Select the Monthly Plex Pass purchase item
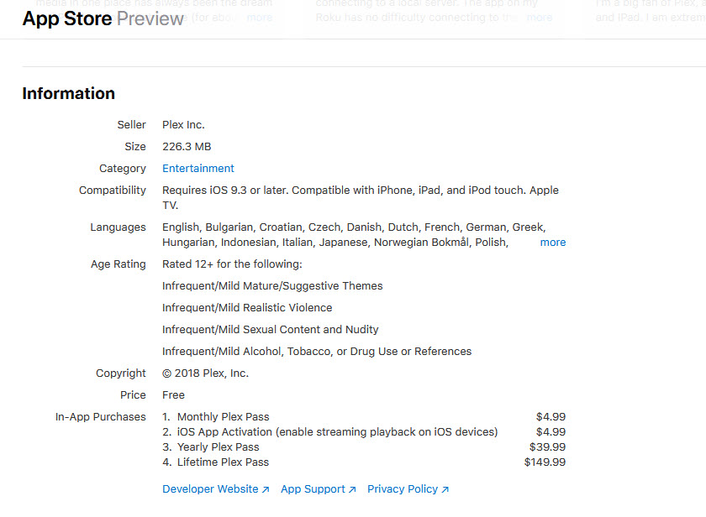The height and width of the screenshot is (517, 706). [x=223, y=417]
